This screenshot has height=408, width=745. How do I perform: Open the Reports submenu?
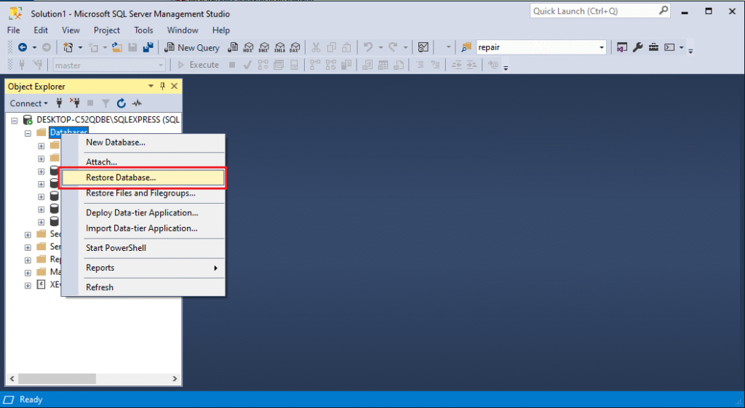[143, 268]
